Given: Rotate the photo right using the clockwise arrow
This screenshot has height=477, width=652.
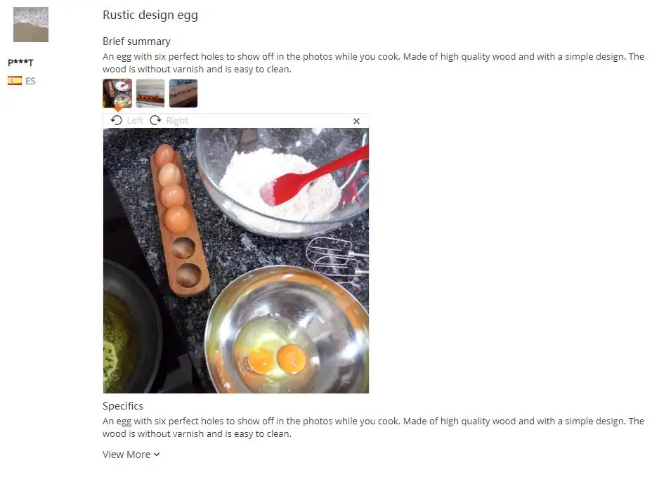Looking at the screenshot, I should pos(155,121).
